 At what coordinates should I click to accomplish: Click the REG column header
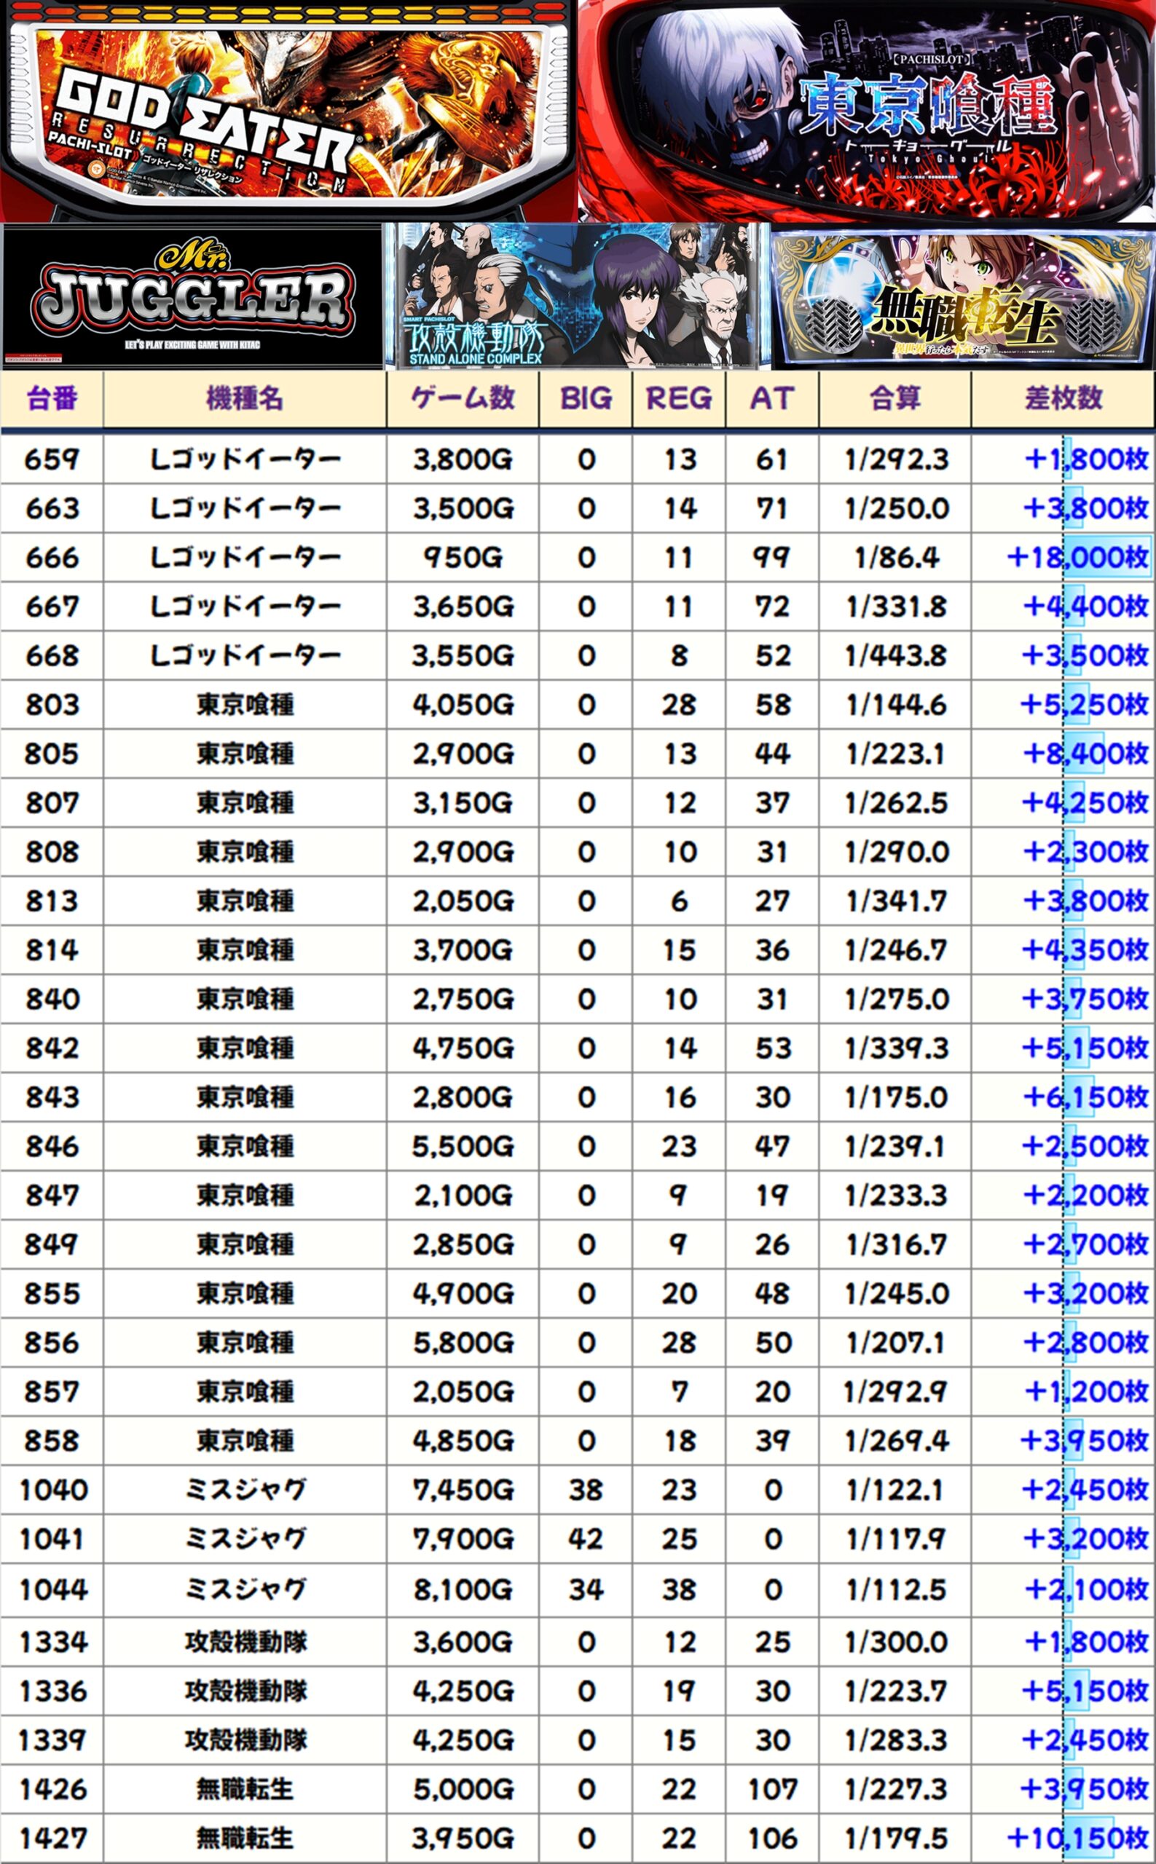point(679,399)
